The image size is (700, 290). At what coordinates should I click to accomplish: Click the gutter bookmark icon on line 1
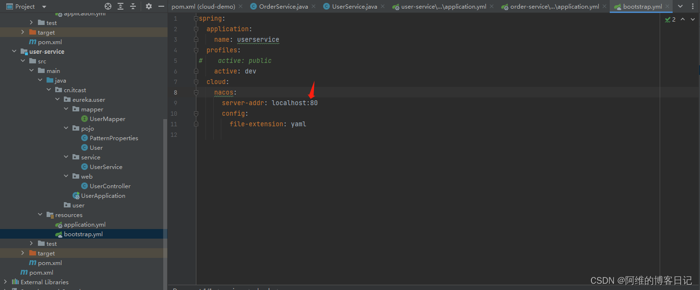tap(195, 18)
